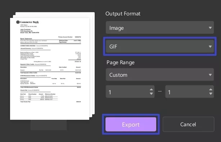The height and width of the screenshot is (142, 221).
Task: Decrease the end page number
Action: [211, 94]
